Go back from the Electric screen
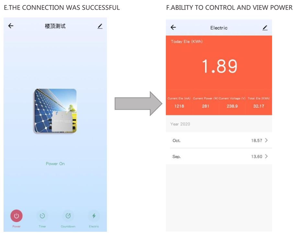Viewport: 297px width, 235px height. coord(173,28)
